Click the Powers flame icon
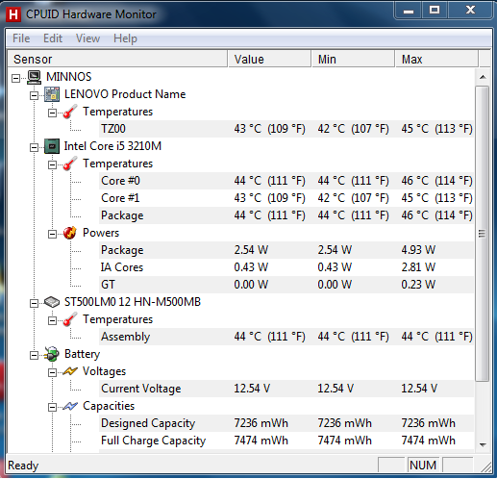Viewport: 497px width, 479px height. click(x=70, y=233)
